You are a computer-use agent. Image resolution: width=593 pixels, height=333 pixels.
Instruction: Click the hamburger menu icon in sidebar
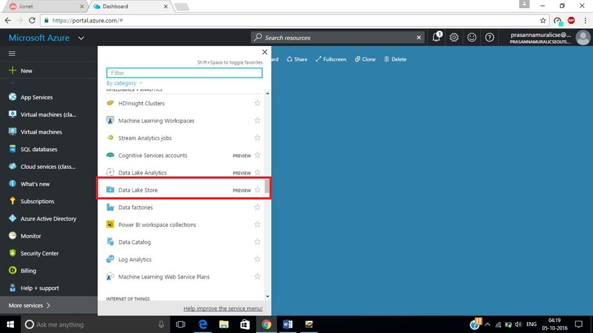pyautogui.click(x=12, y=53)
